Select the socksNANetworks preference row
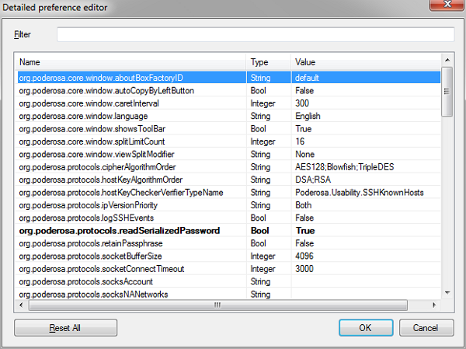 pos(229,295)
